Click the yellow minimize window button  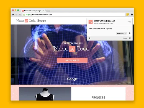16,10
